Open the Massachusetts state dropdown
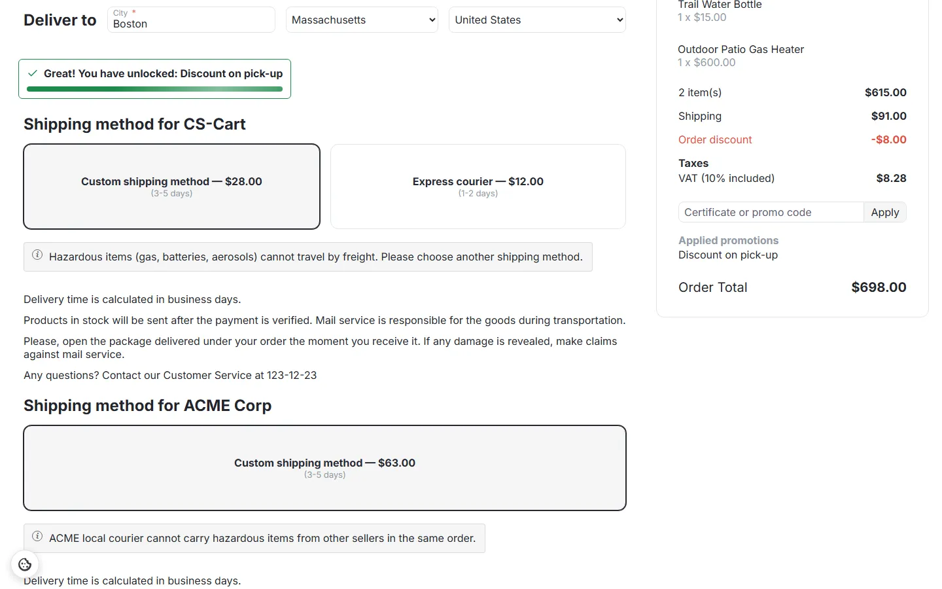The height and width of the screenshot is (589, 942). [x=362, y=20]
